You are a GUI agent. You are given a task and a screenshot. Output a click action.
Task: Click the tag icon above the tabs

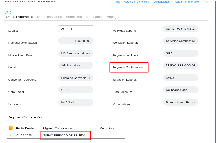coord(6,13)
